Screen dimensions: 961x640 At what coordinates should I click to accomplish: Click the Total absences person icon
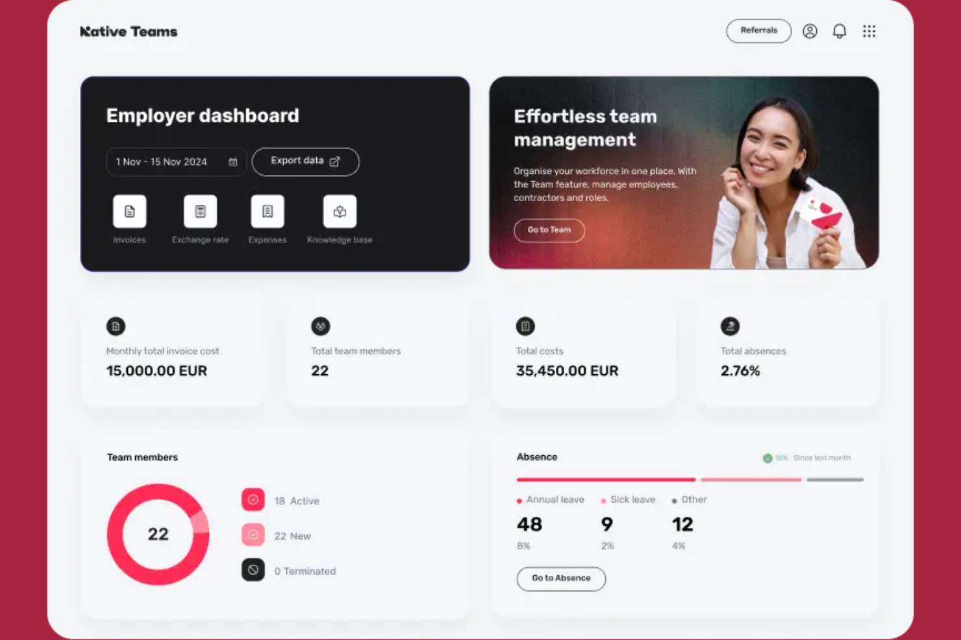tap(730, 326)
